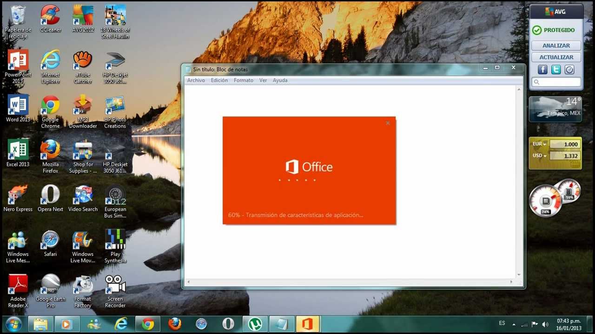Click the ES language indicator

coord(502,323)
